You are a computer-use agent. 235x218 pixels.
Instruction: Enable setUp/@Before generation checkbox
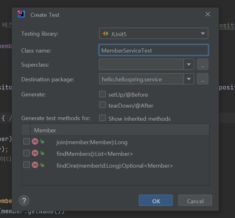102,94
